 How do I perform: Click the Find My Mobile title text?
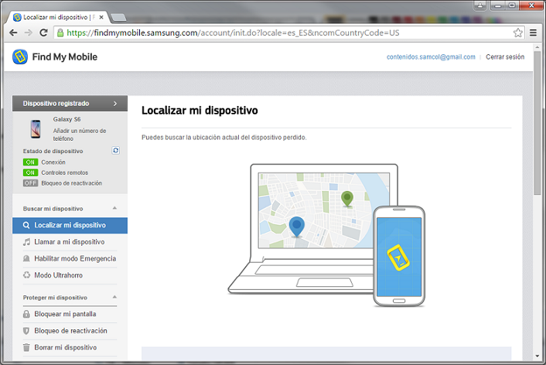(65, 56)
